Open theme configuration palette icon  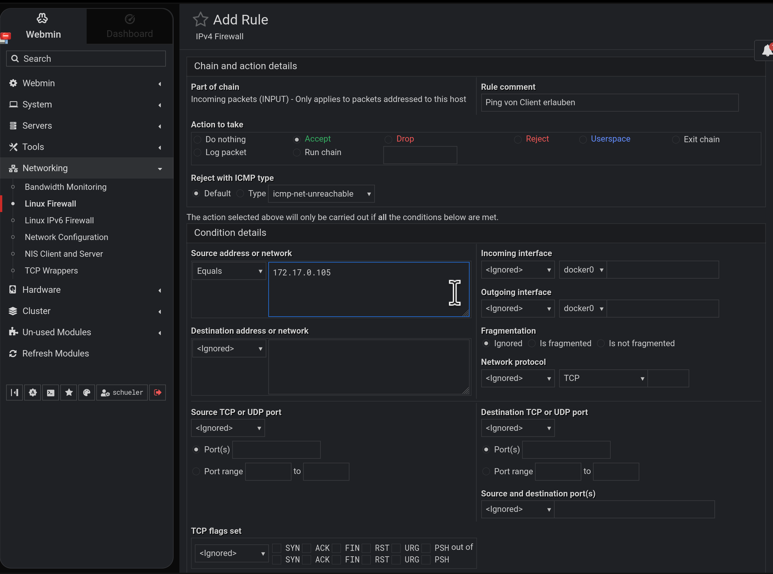[x=87, y=393]
